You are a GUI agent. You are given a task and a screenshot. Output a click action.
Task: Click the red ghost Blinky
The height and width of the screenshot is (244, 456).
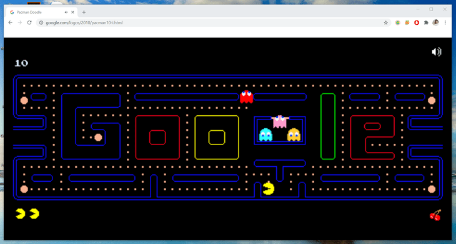coord(246,96)
